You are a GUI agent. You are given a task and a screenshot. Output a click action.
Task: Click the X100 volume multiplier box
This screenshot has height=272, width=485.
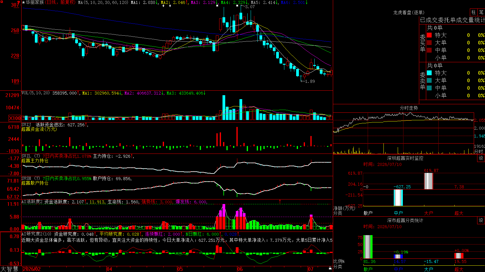(x=15, y=118)
